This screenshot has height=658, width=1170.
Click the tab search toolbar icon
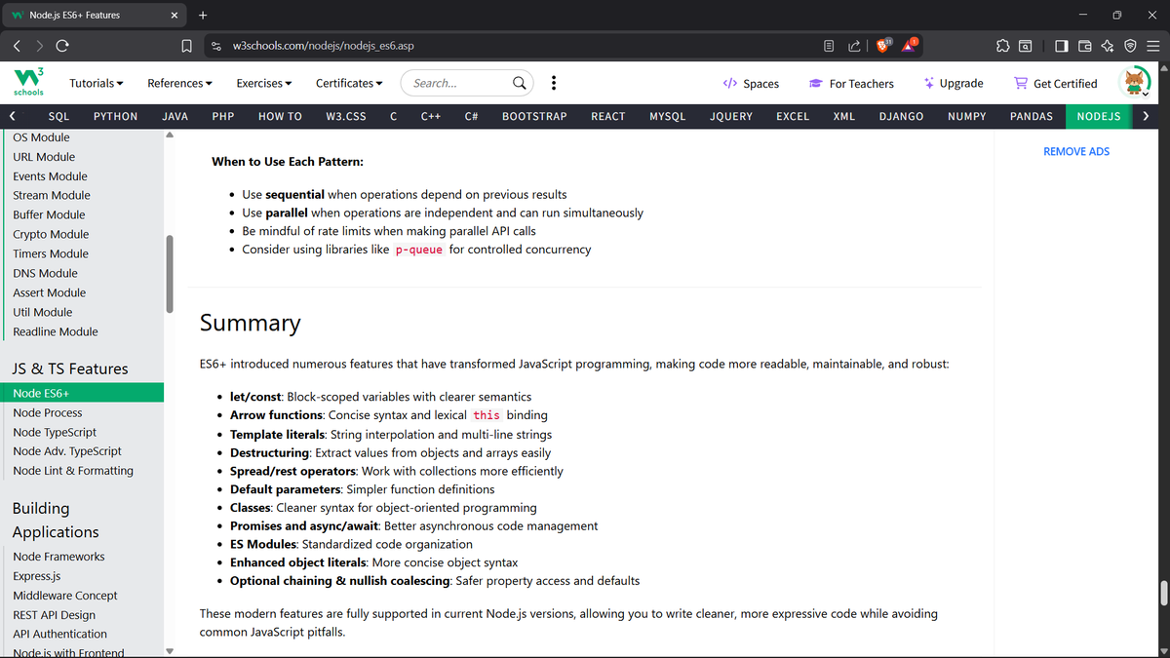point(1026,45)
